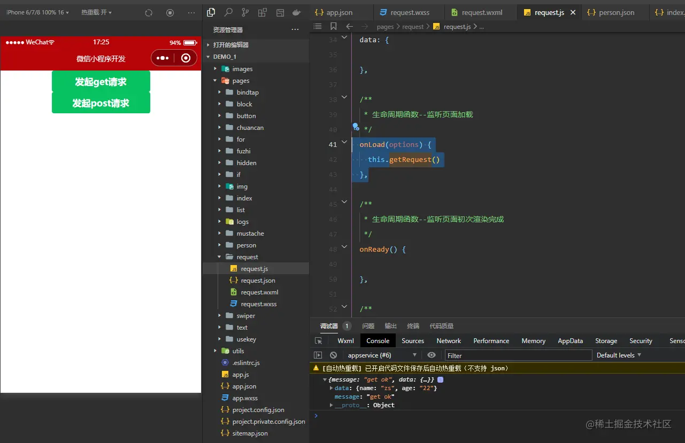The width and height of the screenshot is (685, 443).
Task: Click the bookmark icon above editor
Action: pyautogui.click(x=334, y=26)
